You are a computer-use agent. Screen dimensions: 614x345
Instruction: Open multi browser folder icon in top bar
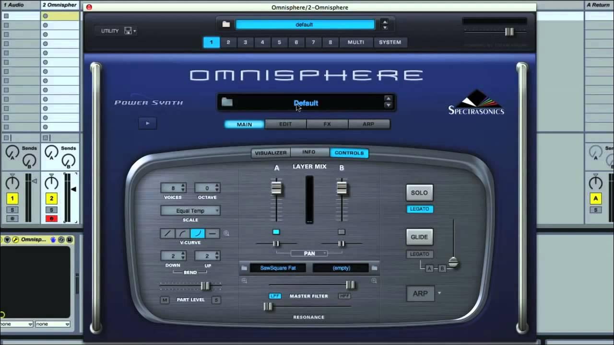[226, 24]
